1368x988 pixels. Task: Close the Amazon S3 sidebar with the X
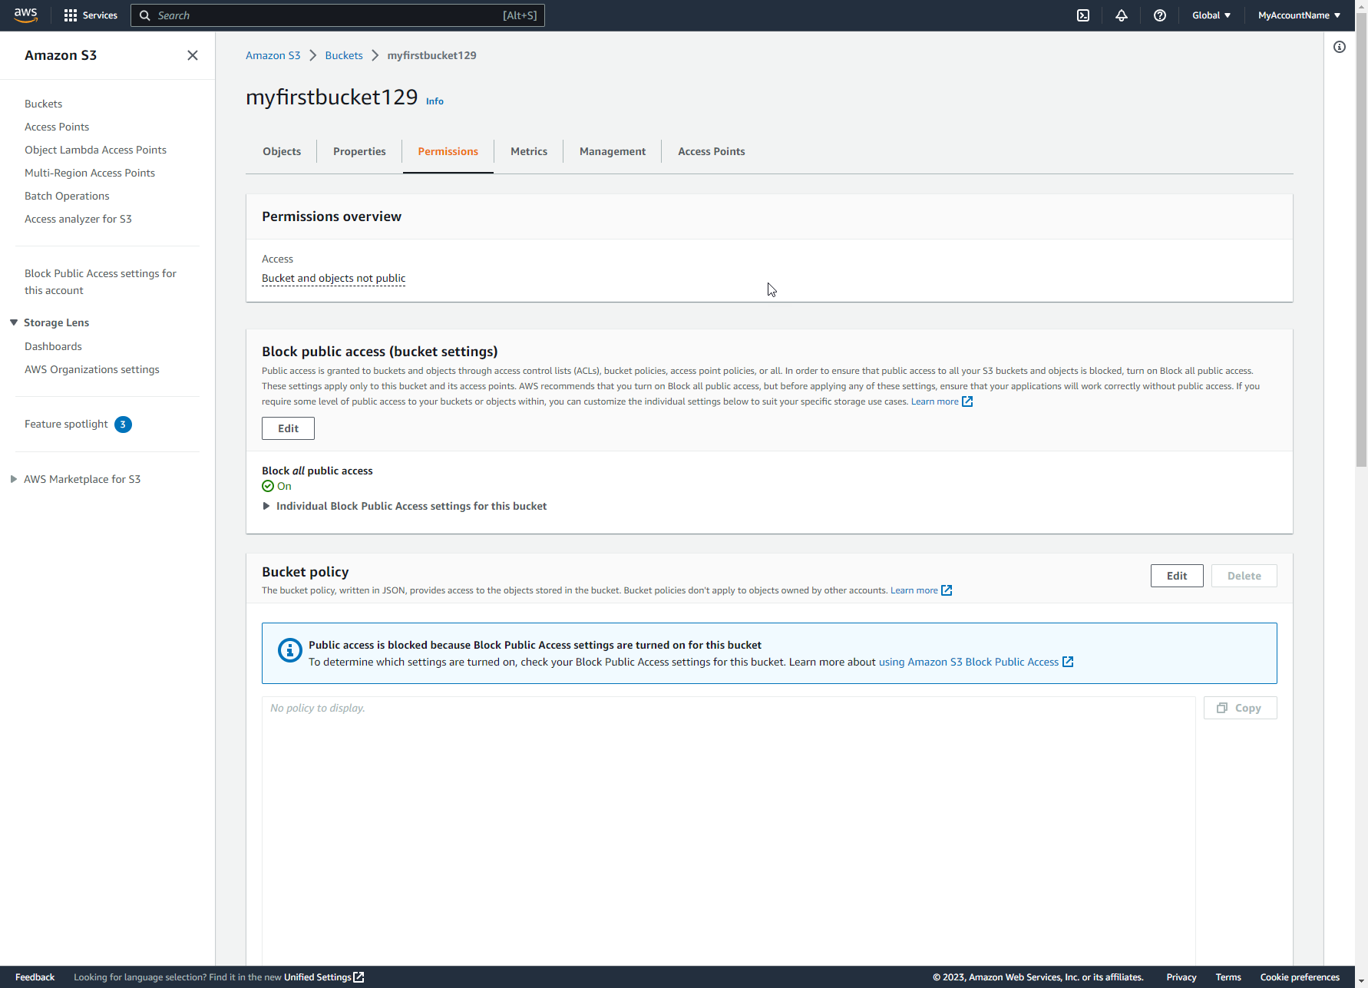pyautogui.click(x=192, y=55)
